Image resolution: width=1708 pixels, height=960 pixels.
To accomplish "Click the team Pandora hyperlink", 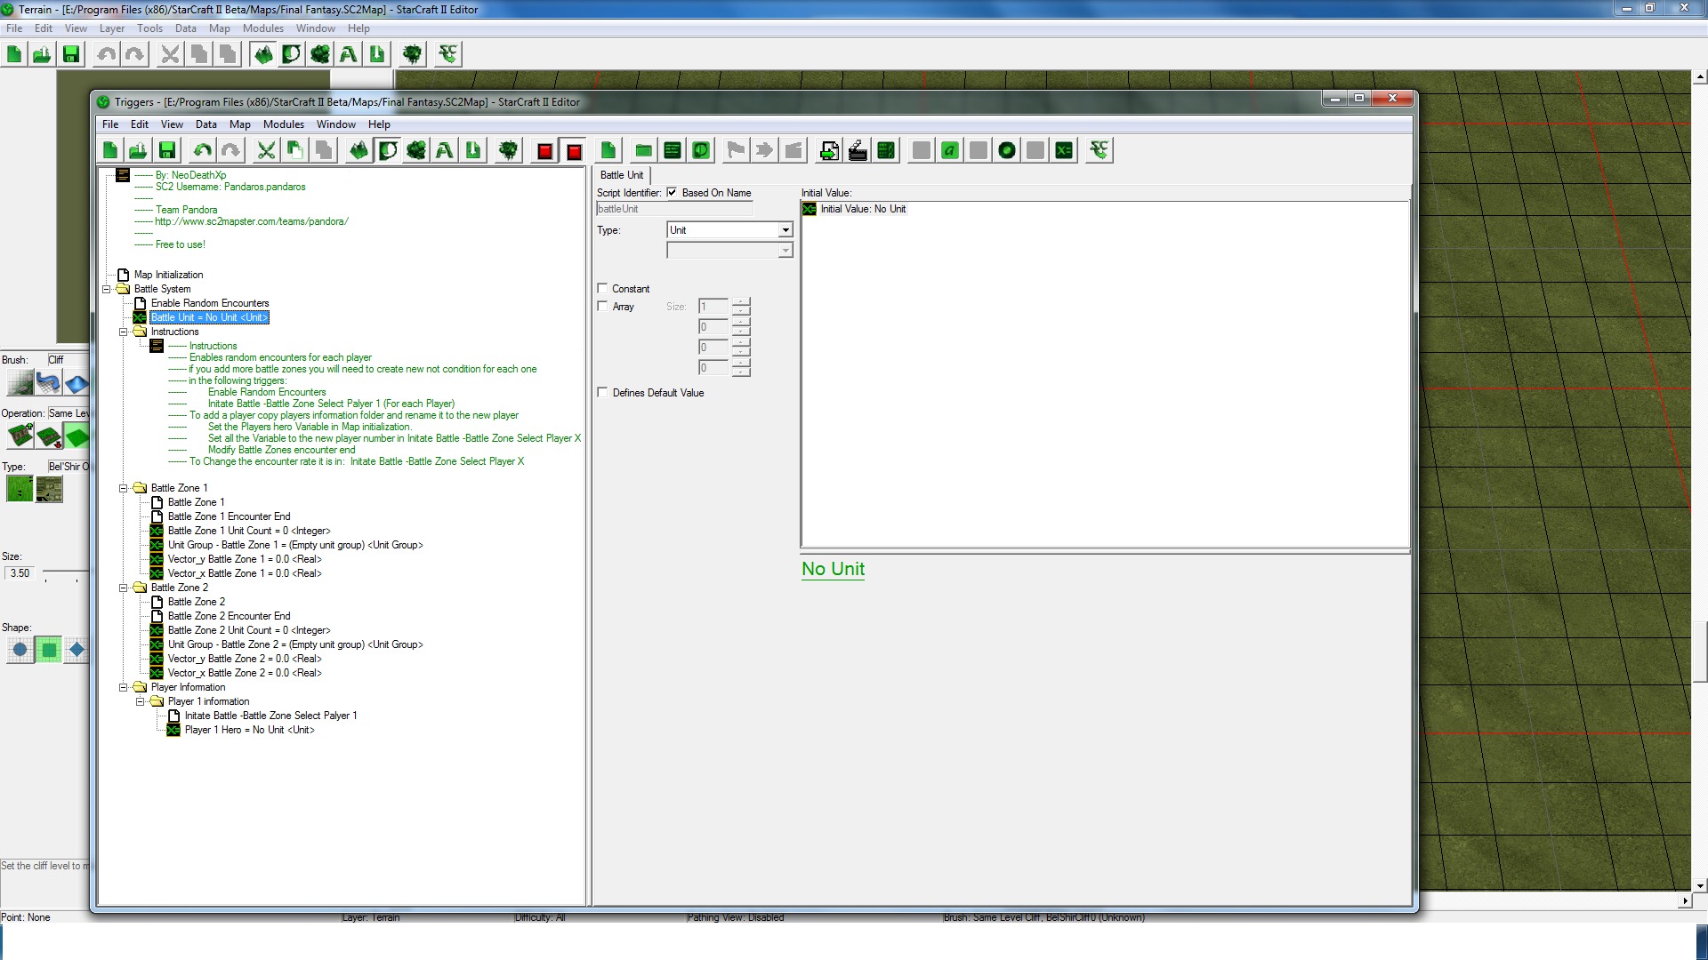I will (x=253, y=221).
